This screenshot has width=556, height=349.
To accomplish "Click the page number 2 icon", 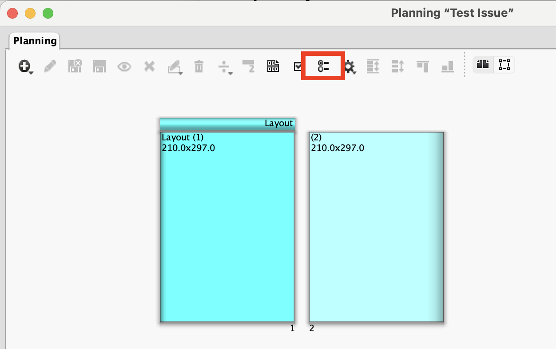I will (x=248, y=66).
